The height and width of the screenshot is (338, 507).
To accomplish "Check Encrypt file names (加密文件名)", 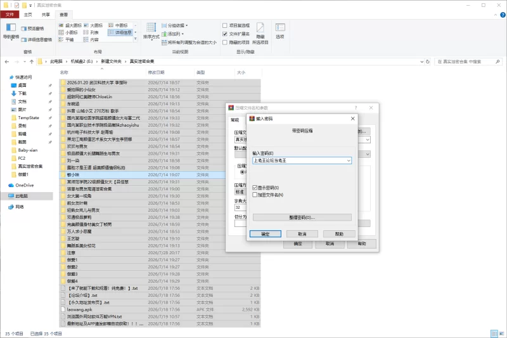I will [x=255, y=195].
